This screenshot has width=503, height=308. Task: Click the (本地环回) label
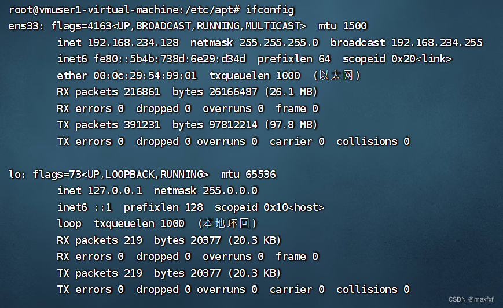(227, 224)
